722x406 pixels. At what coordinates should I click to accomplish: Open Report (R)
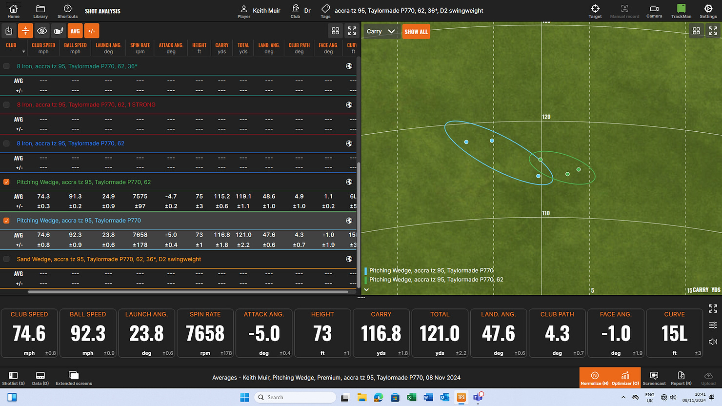tap(681, 378)
